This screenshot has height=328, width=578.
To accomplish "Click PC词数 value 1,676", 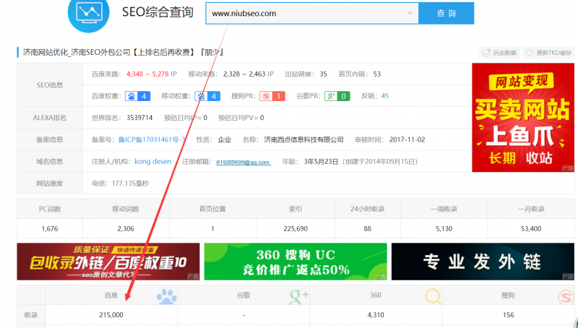I will pos(50,229).
